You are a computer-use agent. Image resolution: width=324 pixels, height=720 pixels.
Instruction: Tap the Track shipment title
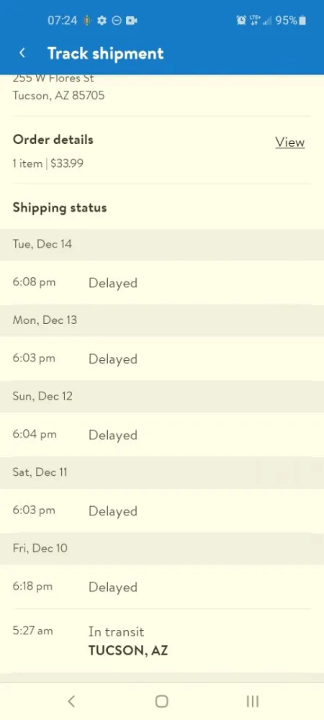click(x=106, y=53)
